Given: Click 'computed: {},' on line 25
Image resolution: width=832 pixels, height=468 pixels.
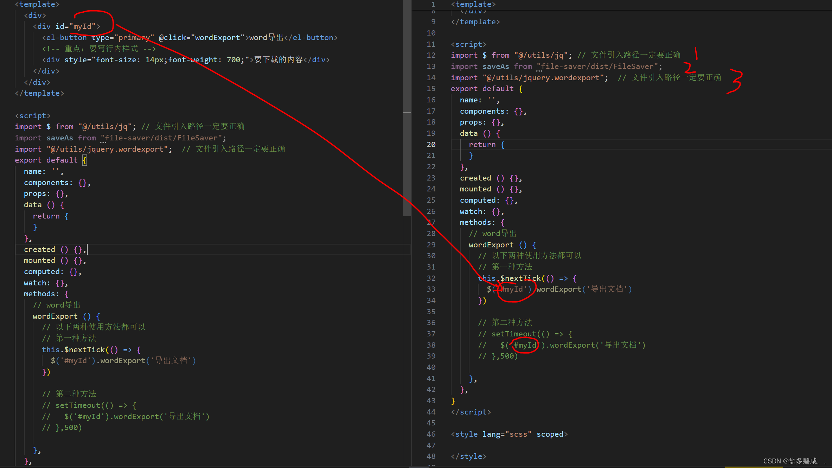Looking at the screenshot, I should pos(489,200).
